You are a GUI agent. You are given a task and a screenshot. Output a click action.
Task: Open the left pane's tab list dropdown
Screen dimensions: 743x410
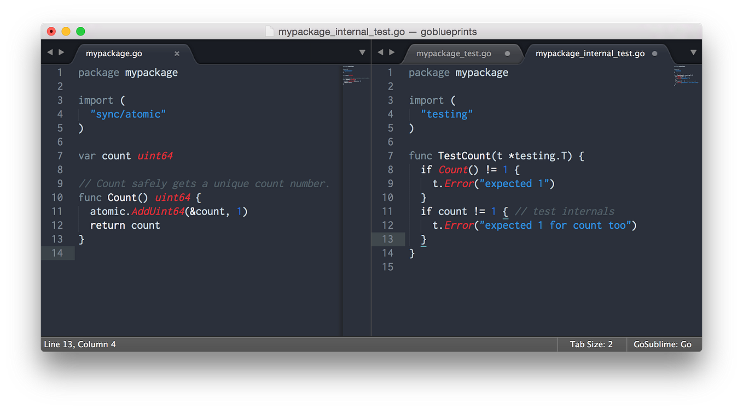coord(362,53)
